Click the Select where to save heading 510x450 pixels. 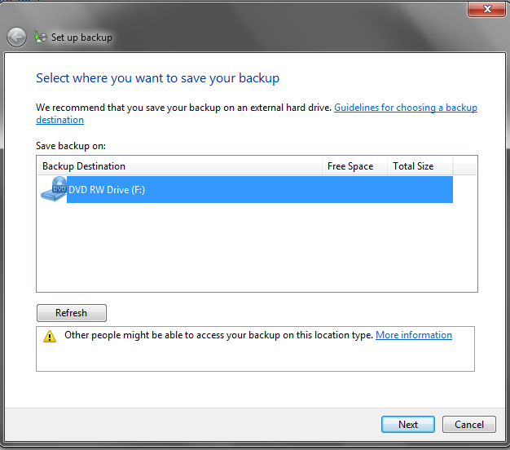(158, 78)
